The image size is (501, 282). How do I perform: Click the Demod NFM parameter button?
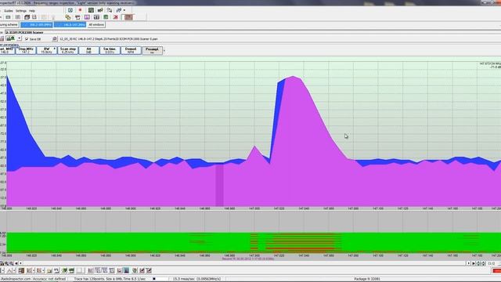pos(131,50)
